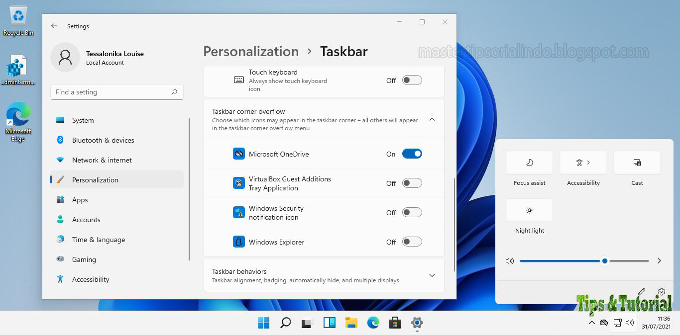Screen dimensions: 680x335
Task: Open Time & language settings
Action: pyautogui.click(x=97, y=240)
